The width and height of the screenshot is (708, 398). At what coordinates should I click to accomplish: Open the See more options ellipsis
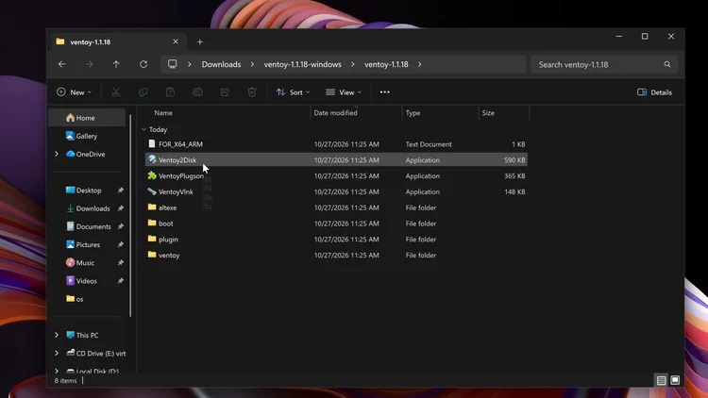pyautogui.click(x=385, y=92)
